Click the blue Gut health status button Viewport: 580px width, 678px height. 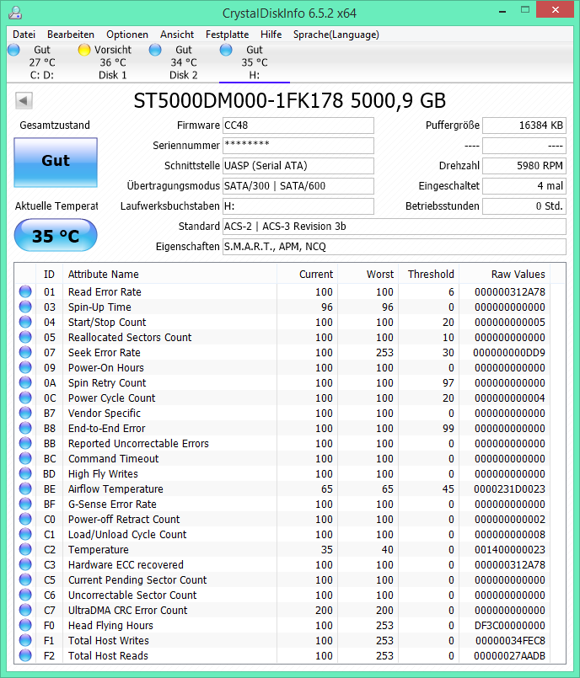tap(56, 163)
